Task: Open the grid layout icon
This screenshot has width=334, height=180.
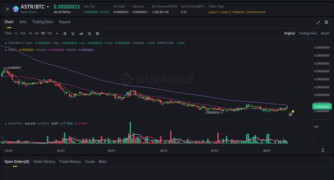Action: point(326,22)
